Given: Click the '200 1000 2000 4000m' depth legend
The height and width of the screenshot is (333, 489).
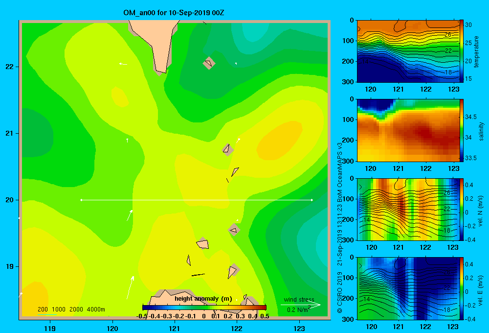Looking at the screenshot, I should click(x=71, y=309).
